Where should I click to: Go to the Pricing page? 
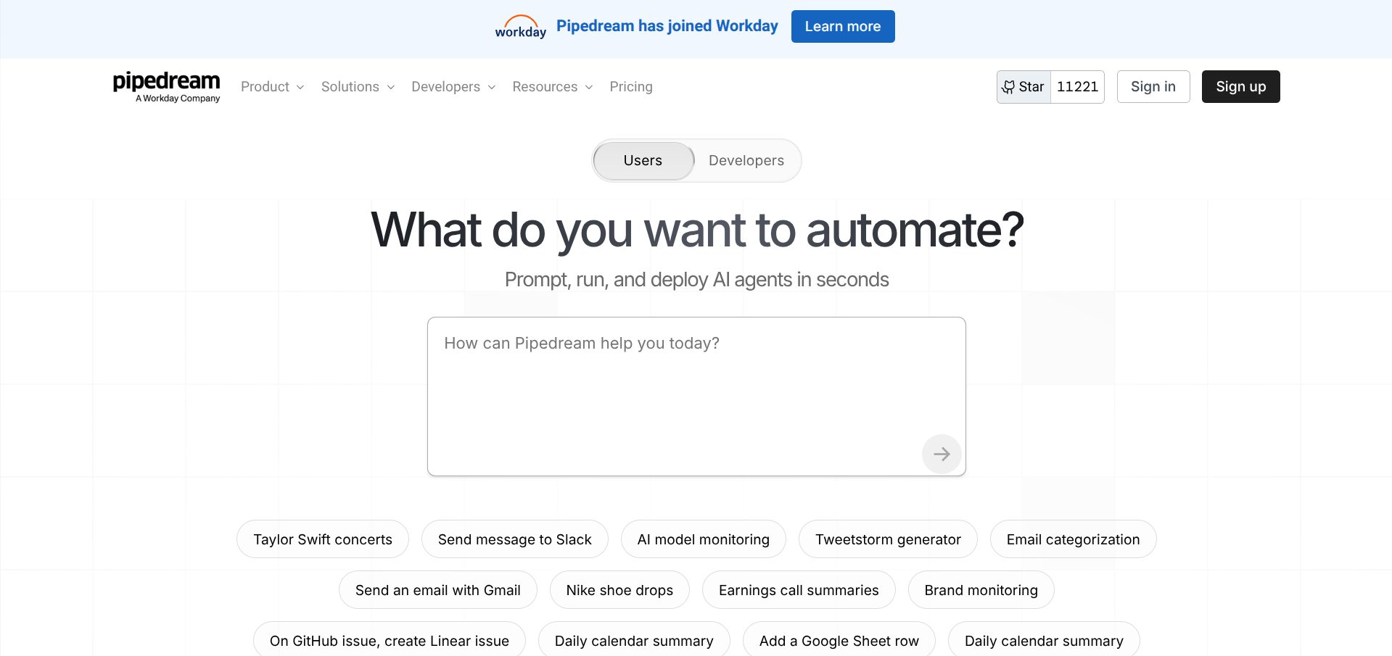coord(630,87)
